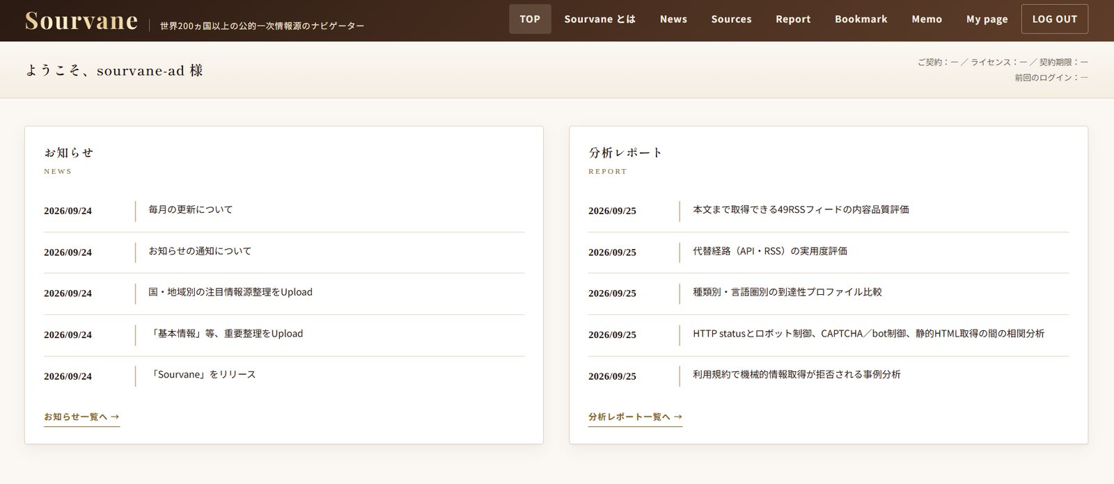Image resolution: width=1114 pixels, height=484 pixels.
Task: Navigate to the Report menu
Action: 793,19
